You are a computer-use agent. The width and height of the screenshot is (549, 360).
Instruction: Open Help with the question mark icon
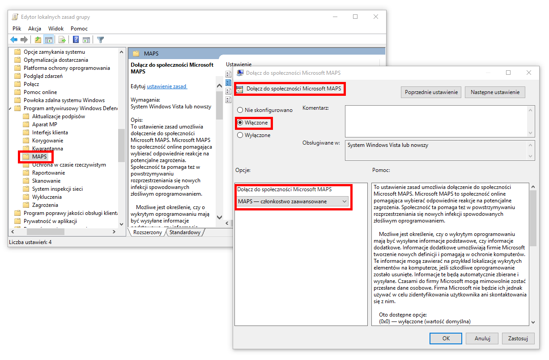tap(76, 40)
